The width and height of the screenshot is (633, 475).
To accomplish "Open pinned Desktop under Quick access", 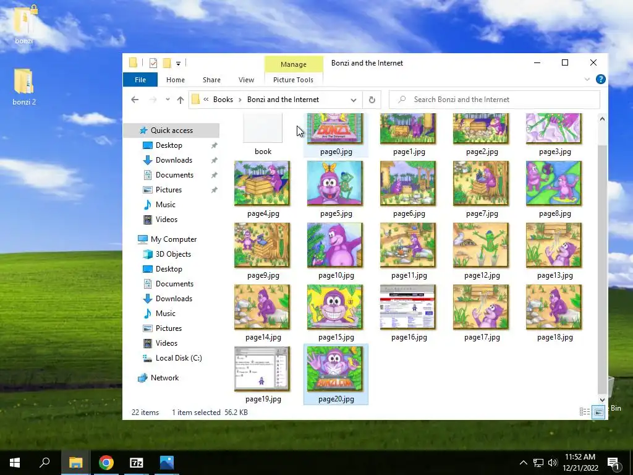I will coord(169,145).
